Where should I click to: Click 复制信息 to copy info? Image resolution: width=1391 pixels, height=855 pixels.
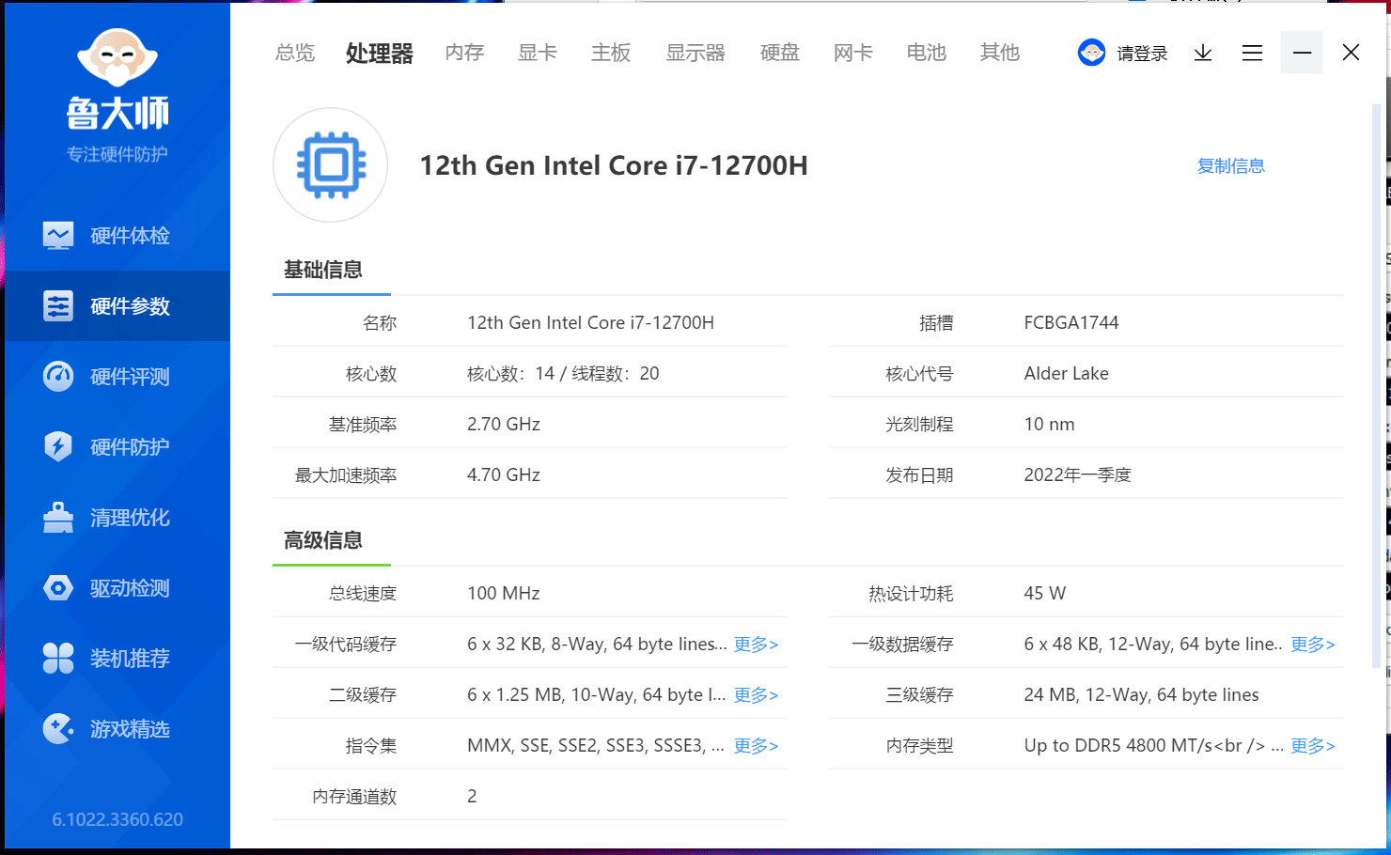pyautogui.click(x=1230, y=165)
